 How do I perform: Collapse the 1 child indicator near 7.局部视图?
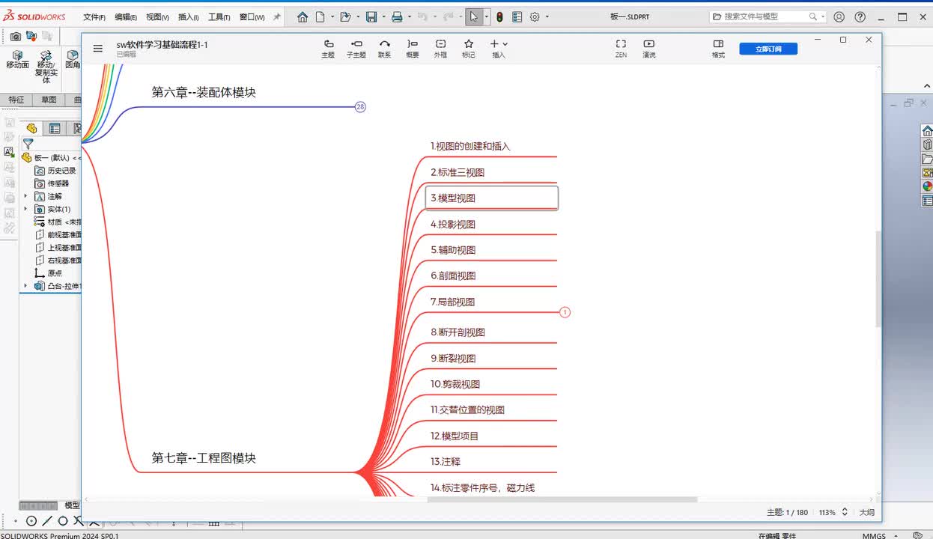565,312
